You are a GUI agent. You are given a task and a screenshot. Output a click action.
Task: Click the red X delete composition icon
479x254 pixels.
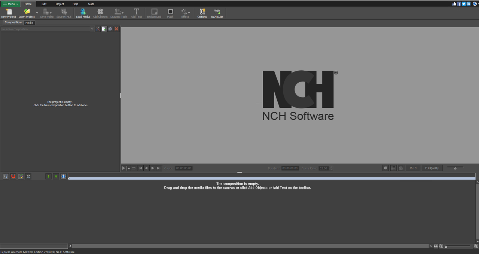(x=116, y=29)
